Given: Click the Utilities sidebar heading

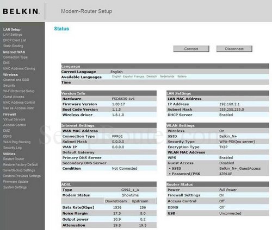Looking at the screenshot, I should point(9,154).
